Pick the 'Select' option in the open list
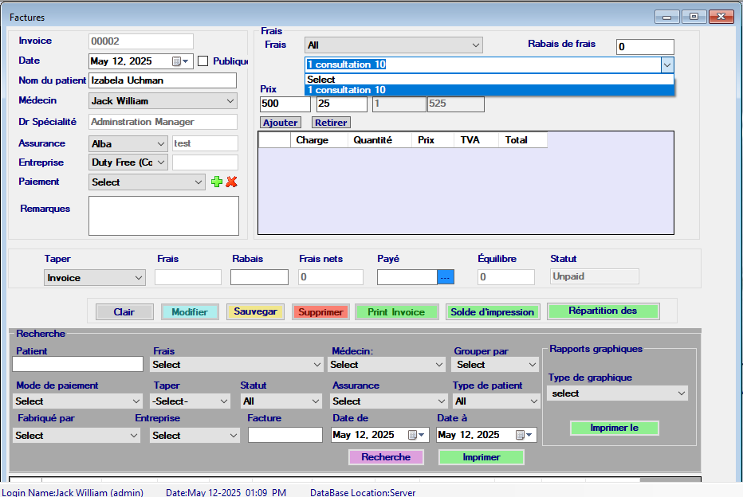 click(489, 80)
